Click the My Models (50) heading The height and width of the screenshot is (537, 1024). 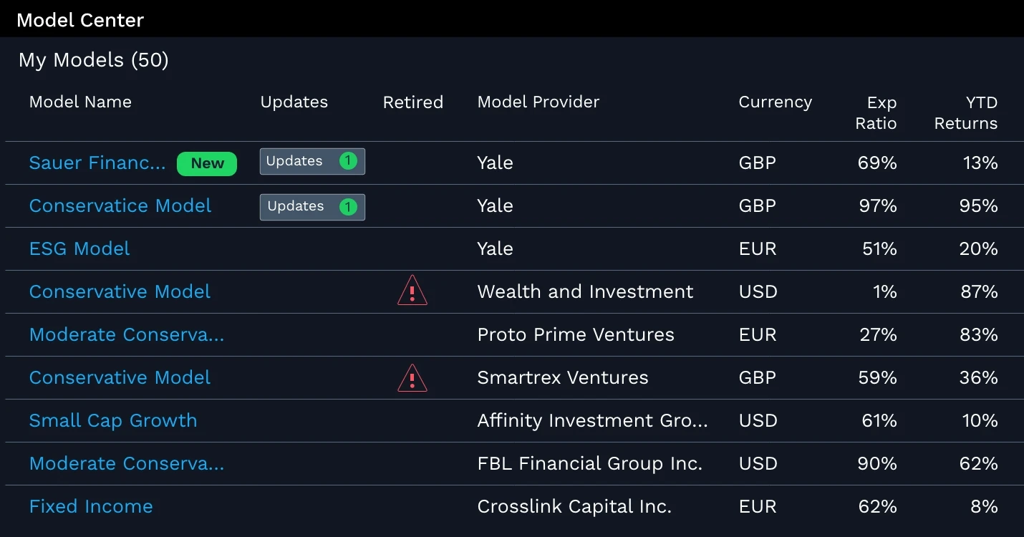(93, 60)
